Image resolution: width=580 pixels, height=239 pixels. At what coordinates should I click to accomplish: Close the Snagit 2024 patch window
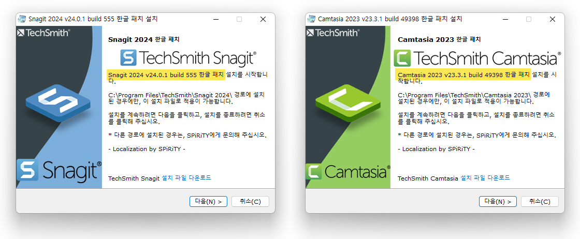263,19
